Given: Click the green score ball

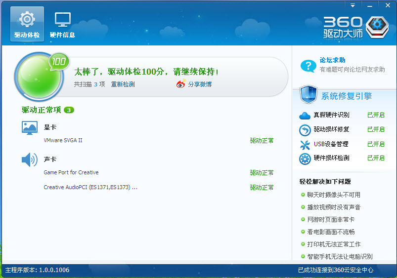Looking at the screenshot, I should (x=39, y=77).
